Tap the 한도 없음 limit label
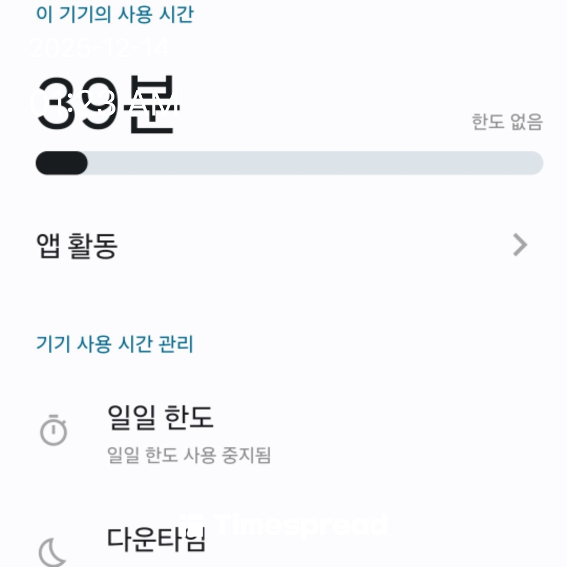Image resolution: width=567 pixels, height=567 pixels. (507, 122)
